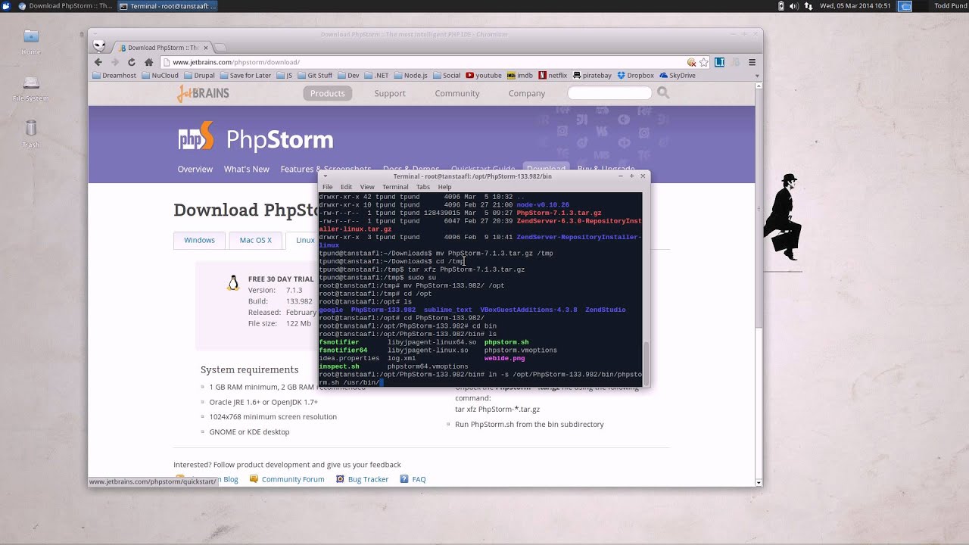This screenshot has height=545, width=969.
Task: Click the Products navigation button
Action: click(327, 93)
